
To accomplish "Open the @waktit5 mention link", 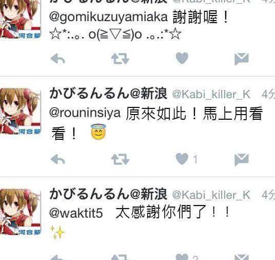I will pyautogui.click(x=76, y=213).
